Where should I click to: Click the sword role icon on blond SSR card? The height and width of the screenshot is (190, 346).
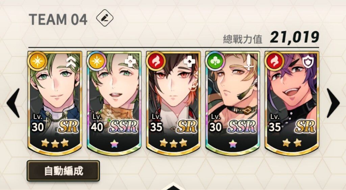tap(249, 62)
